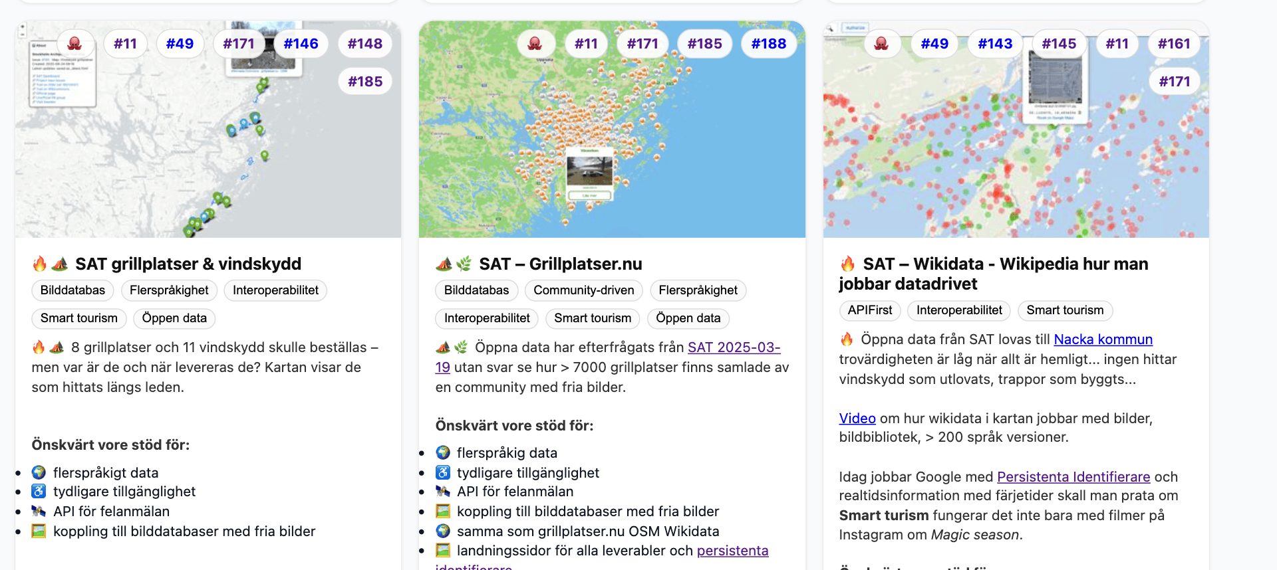Open the Persistenta Identifierare link
The image size is (1277, 570).
[1073, 477]
